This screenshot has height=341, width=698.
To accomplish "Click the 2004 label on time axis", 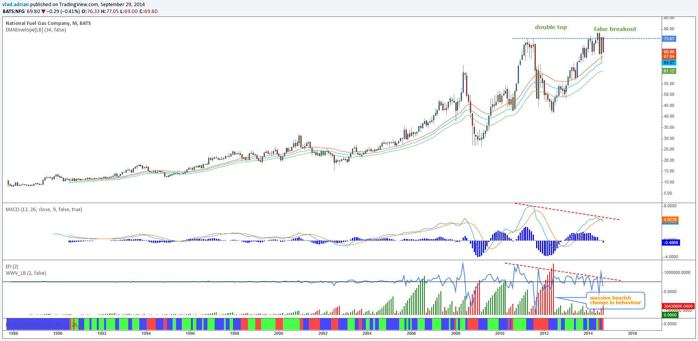I will (367, 333).
